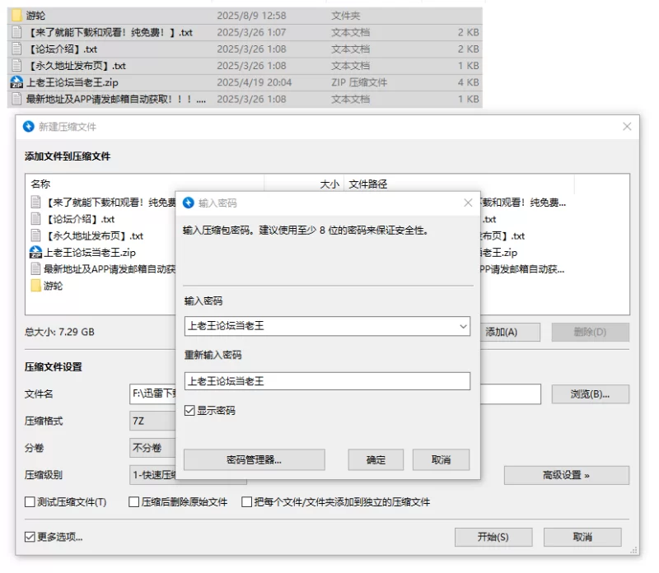
Task: Click the 浏览(B)... button
Action: click(590, 394)
